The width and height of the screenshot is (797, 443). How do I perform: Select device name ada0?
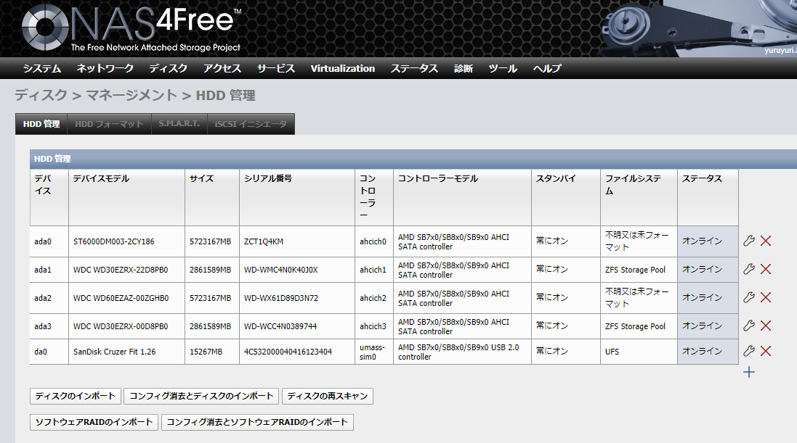[43, 241]
